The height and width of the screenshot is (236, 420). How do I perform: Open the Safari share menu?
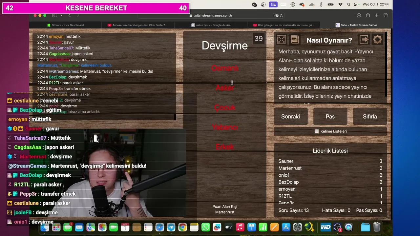point(368,15)
